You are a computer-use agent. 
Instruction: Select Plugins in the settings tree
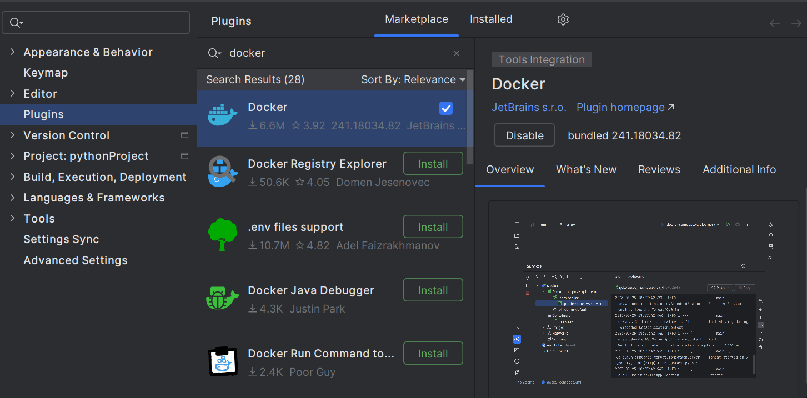(98, 114)
